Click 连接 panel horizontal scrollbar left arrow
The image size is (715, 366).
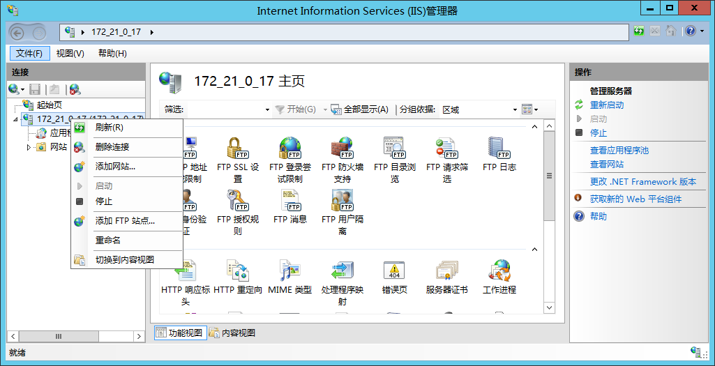pyautogui.click(x=13, y=337)
